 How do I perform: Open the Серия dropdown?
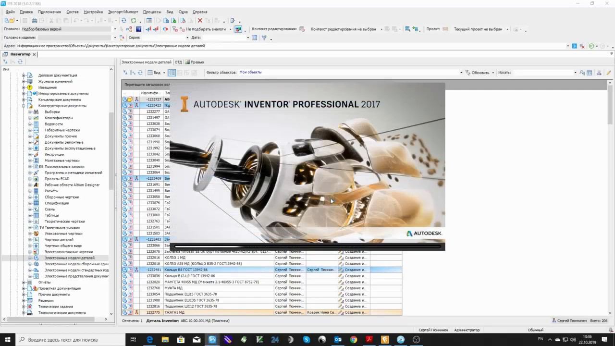click(x=187, y=37)
